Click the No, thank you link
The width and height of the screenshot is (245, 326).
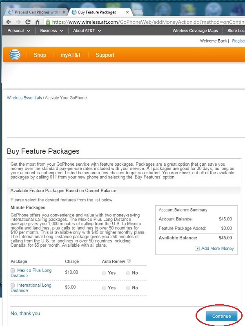[25, 313]
